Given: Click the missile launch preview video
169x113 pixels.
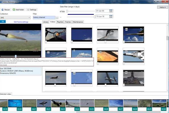Looking at the screenshot, I should pyautogui.click(x=20, y=40).
